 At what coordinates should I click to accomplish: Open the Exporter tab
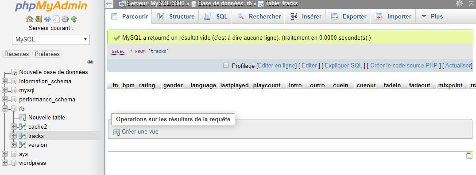pos(348,17)
